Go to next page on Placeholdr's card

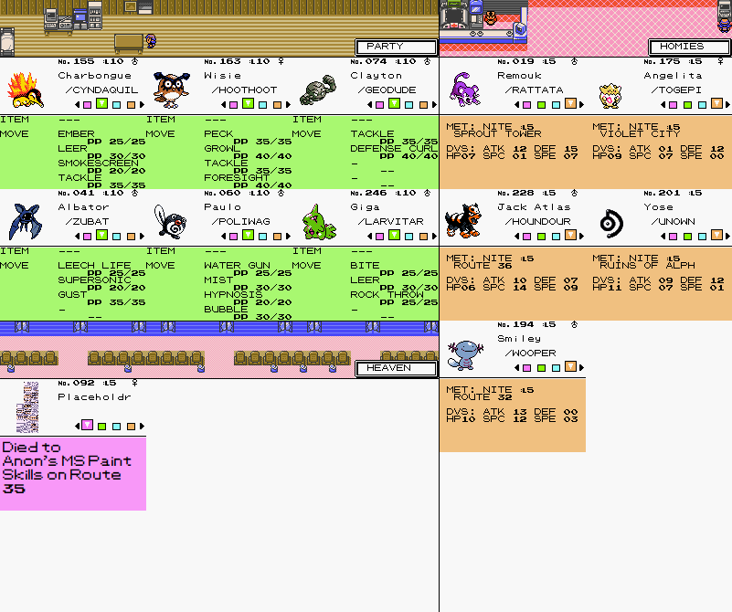coord(142,427)
